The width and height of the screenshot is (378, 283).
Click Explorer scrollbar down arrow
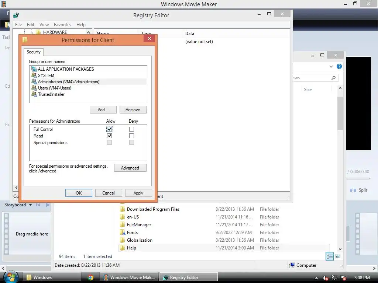[x=340, y=249]
